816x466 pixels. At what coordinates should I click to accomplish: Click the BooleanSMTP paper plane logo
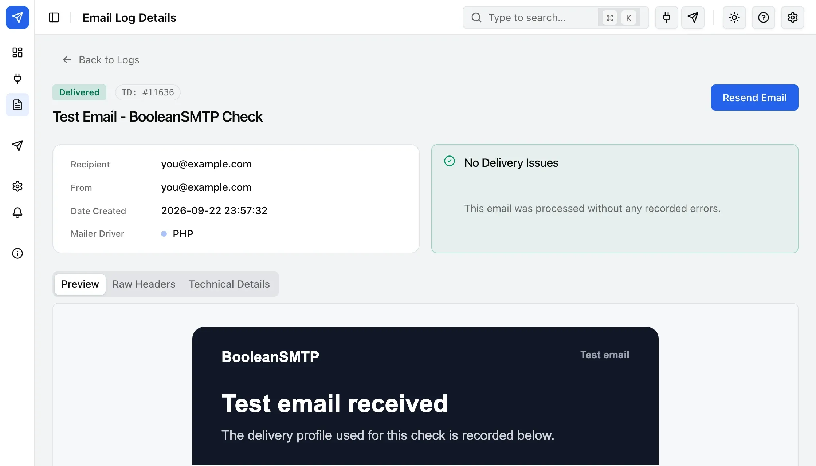[17, 17]
